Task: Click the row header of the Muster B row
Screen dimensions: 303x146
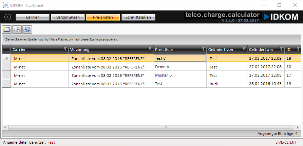Action: (6, 75)
